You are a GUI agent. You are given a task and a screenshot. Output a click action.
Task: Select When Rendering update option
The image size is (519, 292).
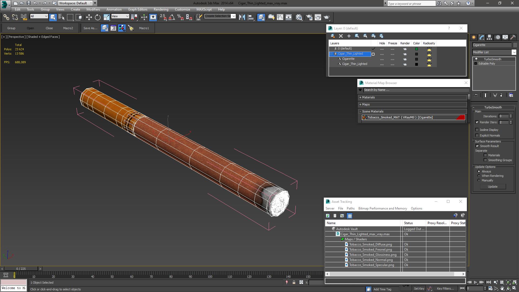click(x=479, y=176)
